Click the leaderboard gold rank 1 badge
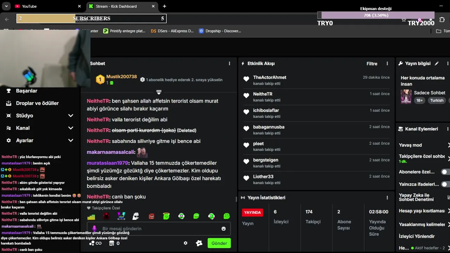The width and height of the screenshot is (450, 253). tap(100, 79)
